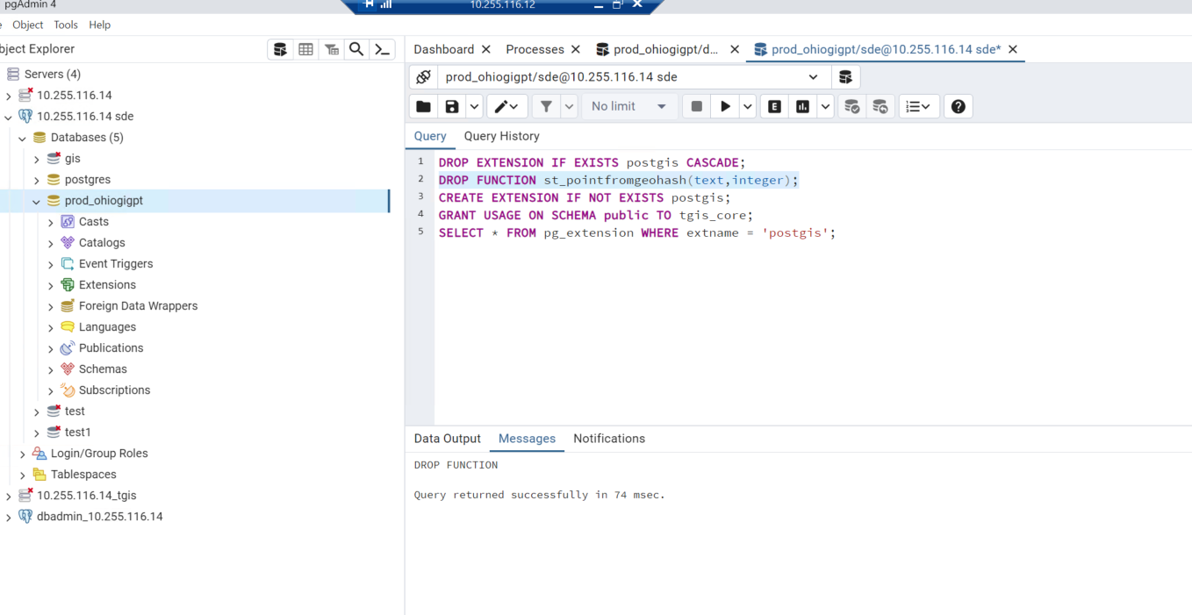
Task: Close the Processes tab
Action: 576,49
